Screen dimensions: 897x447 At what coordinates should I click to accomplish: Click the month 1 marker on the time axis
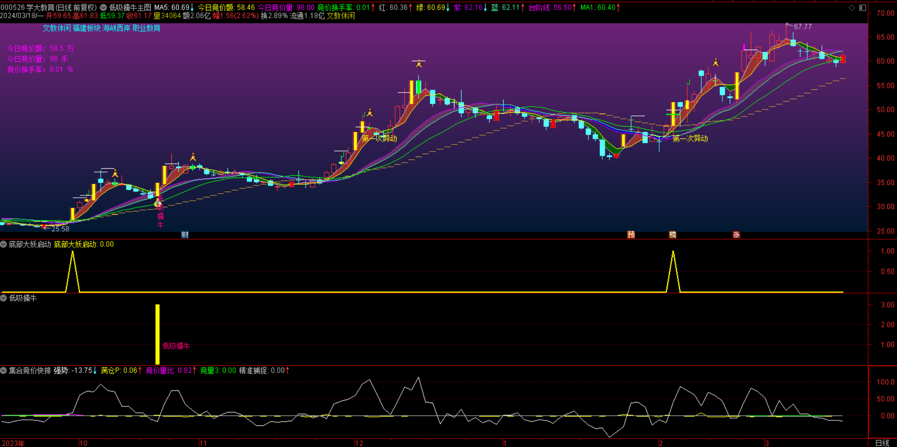(x=505, y=443)
